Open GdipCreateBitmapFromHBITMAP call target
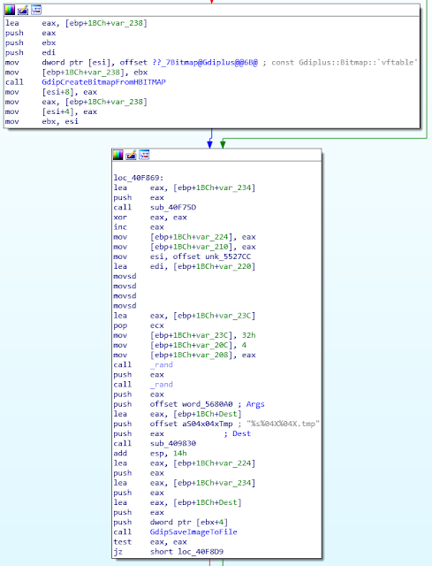This screenshot has width=432, height=566. click(x=103, y=82)
